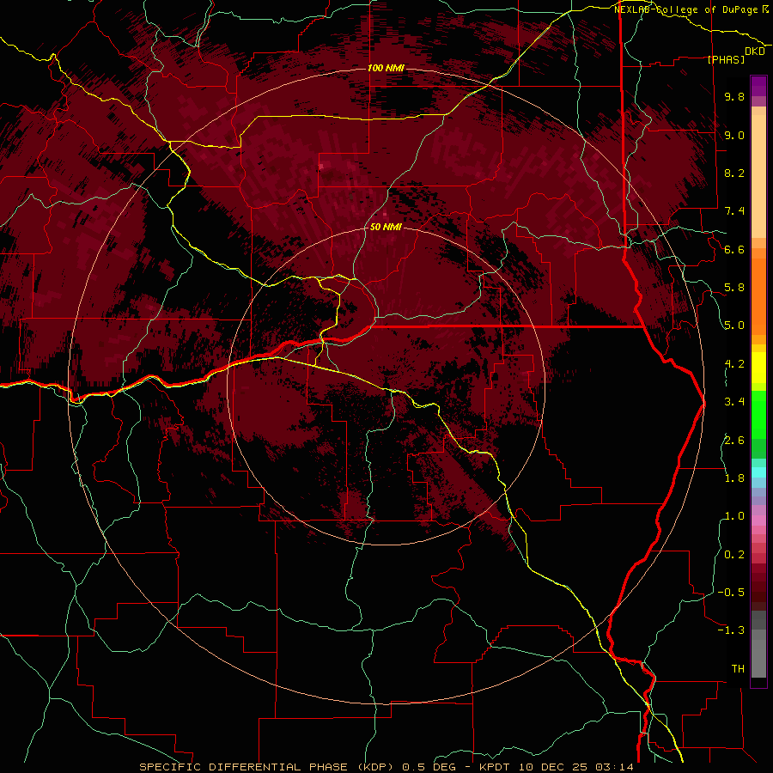Click the 5.8 value on the color scale
The height and width of the screenshot is (773, 773).
coord(734,288)
